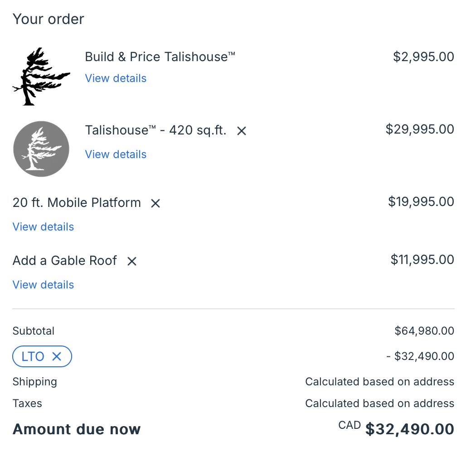This screenshot has height=451, width=466.
Task: Click the Your order heading
Action: coord(49,19)
